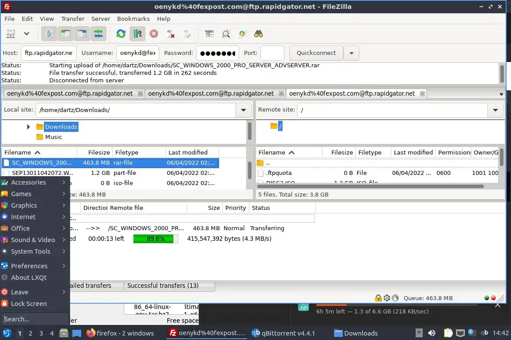Open directory listing filters dialog icon

tap(209, 34)
